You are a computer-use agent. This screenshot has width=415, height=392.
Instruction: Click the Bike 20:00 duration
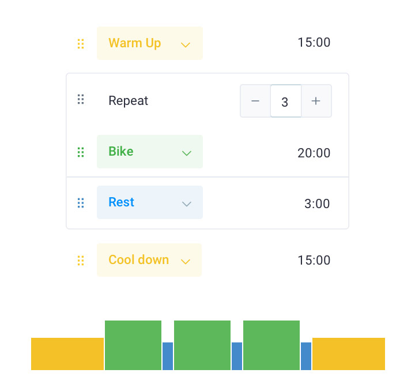click(314, 153)
